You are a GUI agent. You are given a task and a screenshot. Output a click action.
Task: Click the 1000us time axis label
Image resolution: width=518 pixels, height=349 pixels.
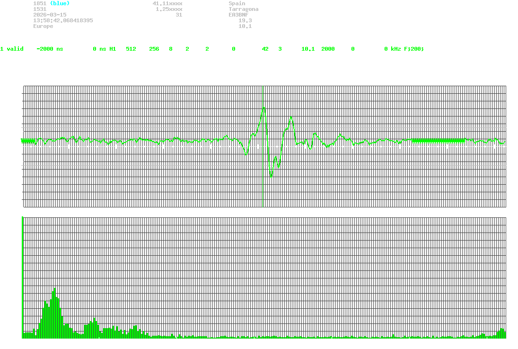[502, 214]
